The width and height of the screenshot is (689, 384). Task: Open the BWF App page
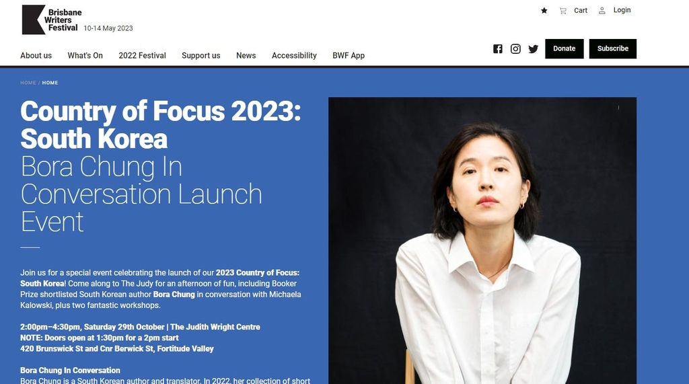click(349, 55)
